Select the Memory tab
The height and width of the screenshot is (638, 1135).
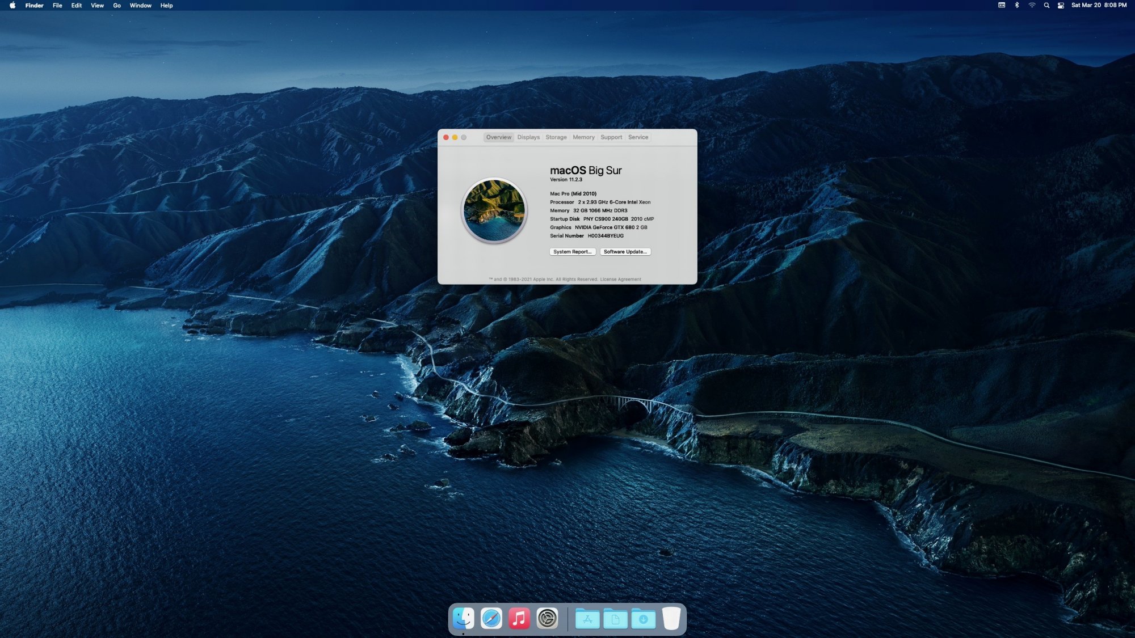click(583, 137)
